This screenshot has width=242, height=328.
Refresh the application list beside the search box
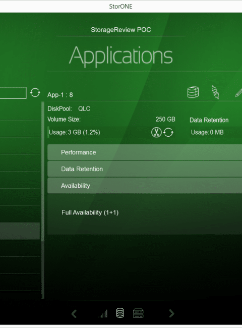[35, 92]
